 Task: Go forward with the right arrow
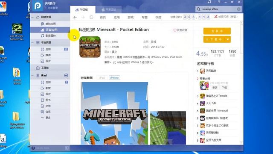(83, 17)
